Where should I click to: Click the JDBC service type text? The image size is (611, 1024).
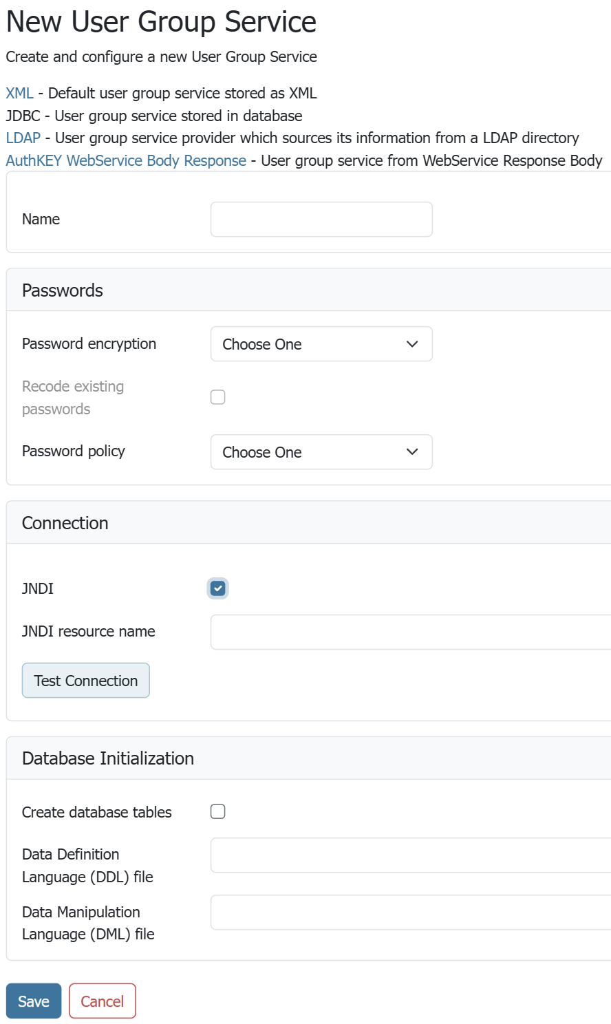tap(23, 116)
